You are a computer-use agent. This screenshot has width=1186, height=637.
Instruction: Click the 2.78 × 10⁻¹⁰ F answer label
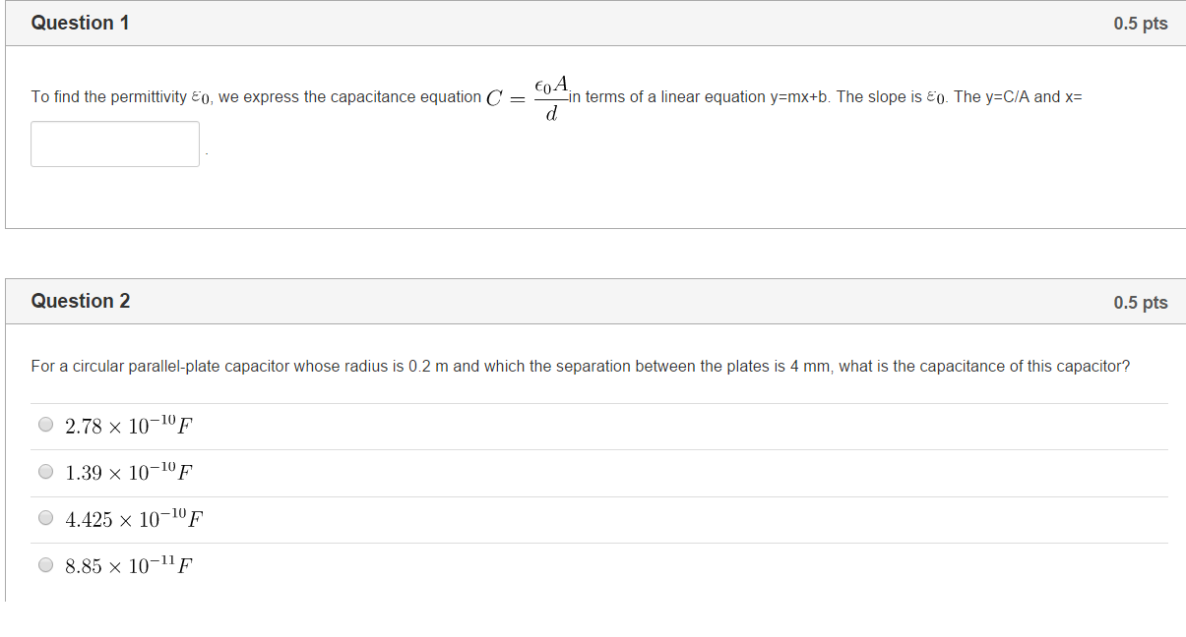(x=129, y=426)
